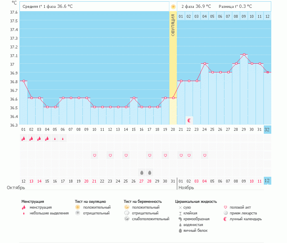Click the 37.1 peak temperature point on cycle day 29

coord(244,55)
